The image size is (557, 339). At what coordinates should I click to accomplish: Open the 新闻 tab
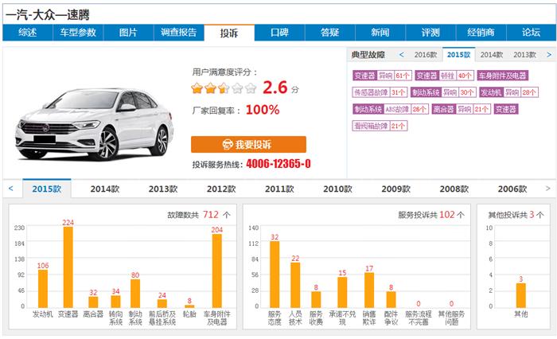[x=380, y=33]
